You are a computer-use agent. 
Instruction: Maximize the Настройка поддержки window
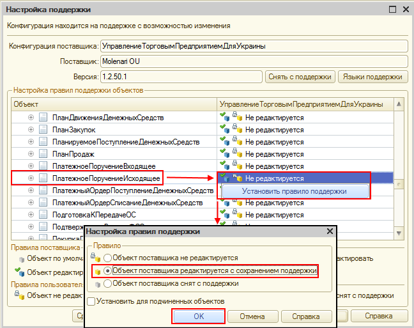coord(393,10)
